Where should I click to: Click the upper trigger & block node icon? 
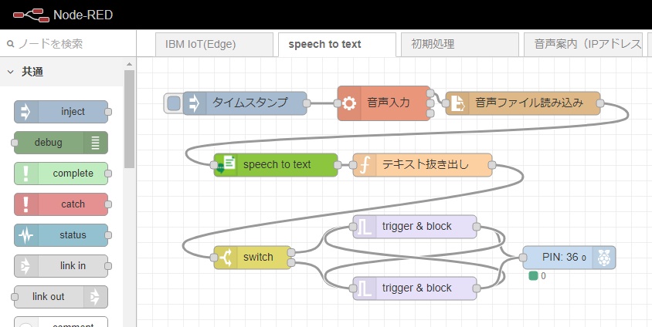click(365, 227)
